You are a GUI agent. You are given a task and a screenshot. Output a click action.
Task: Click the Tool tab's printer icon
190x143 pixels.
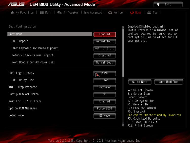(149, 12)
